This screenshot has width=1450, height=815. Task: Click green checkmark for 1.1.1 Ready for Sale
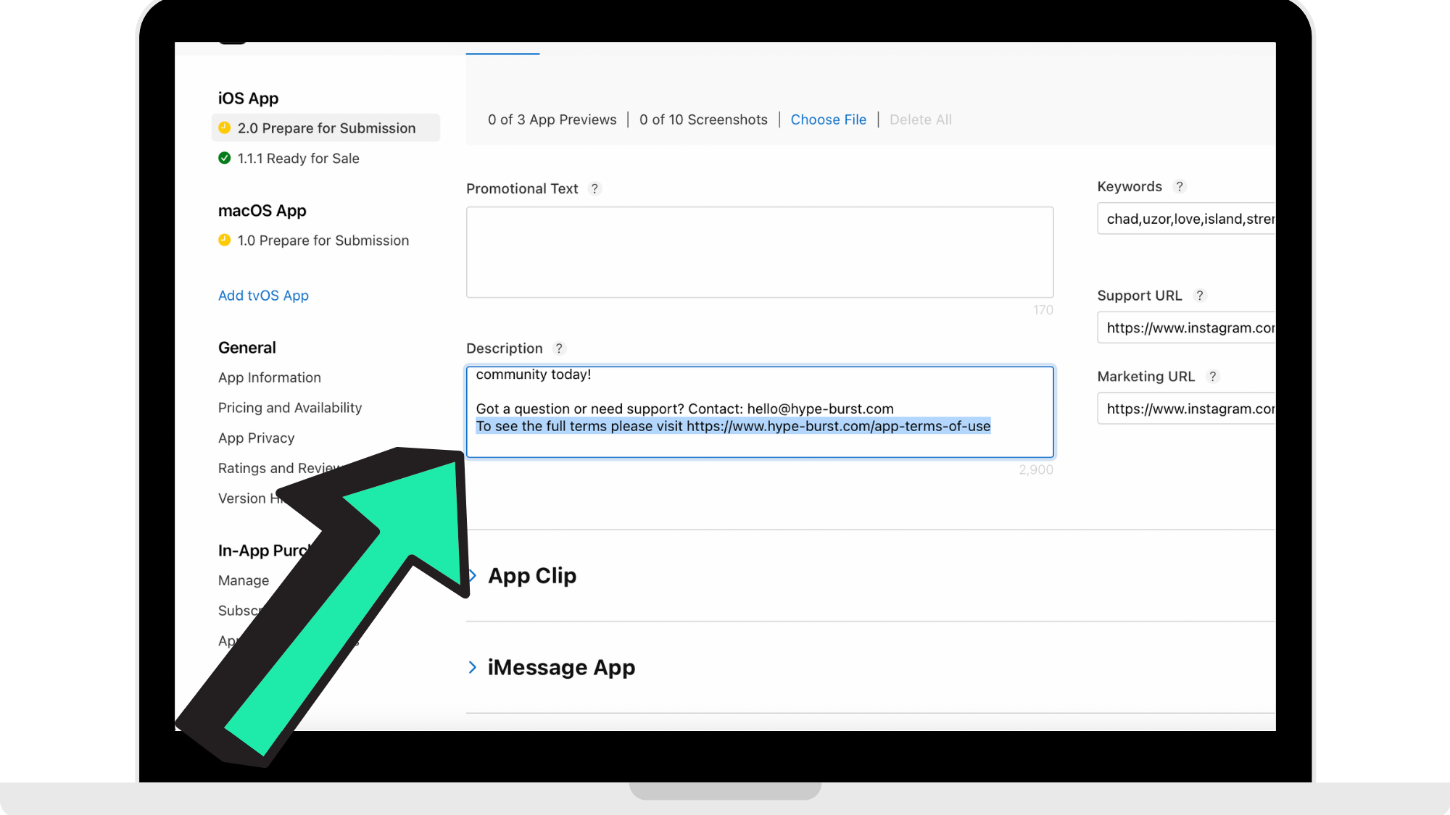click(x=225, y=158)
